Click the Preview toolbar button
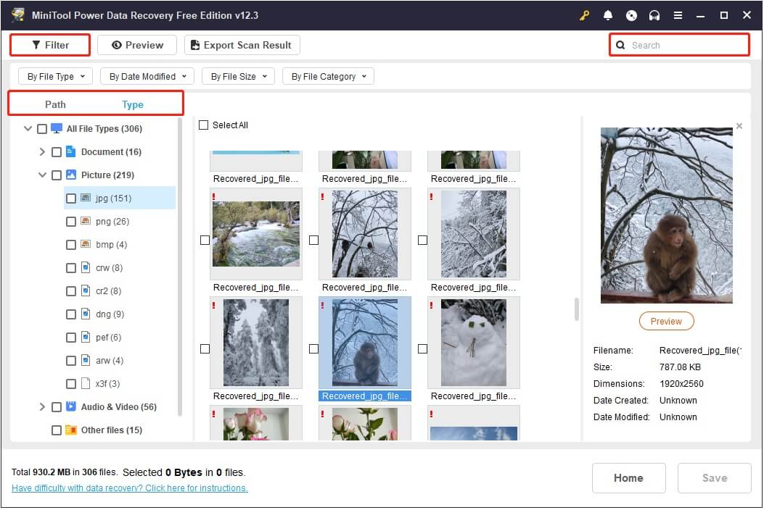 pyautogui.click(x=137, y=45)
